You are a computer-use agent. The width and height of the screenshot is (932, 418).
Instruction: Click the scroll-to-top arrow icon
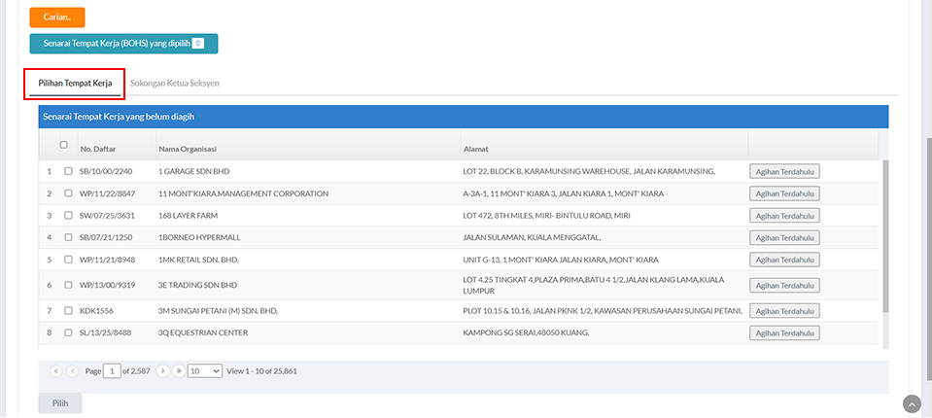[x=912, y=404]
